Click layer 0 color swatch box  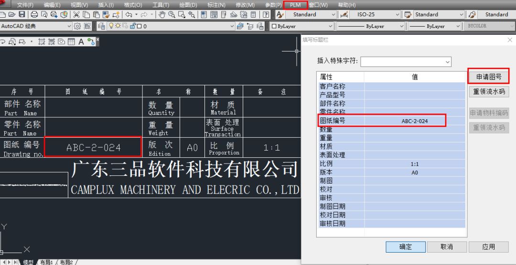coord(139,26)
